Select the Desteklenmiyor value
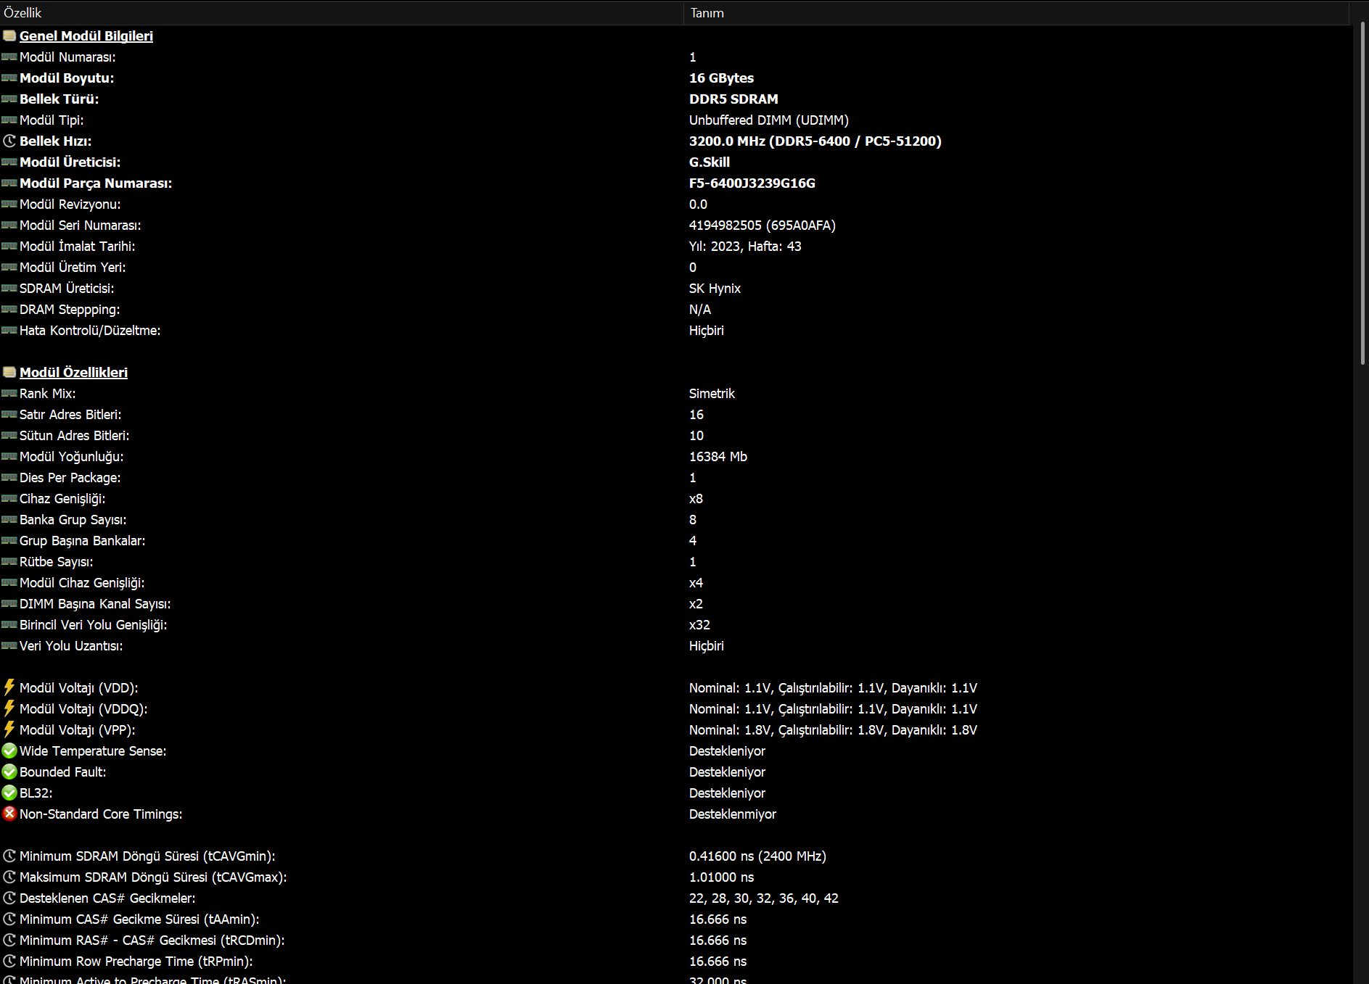This screenshot has height=984, width=1369. coord(733,814)
